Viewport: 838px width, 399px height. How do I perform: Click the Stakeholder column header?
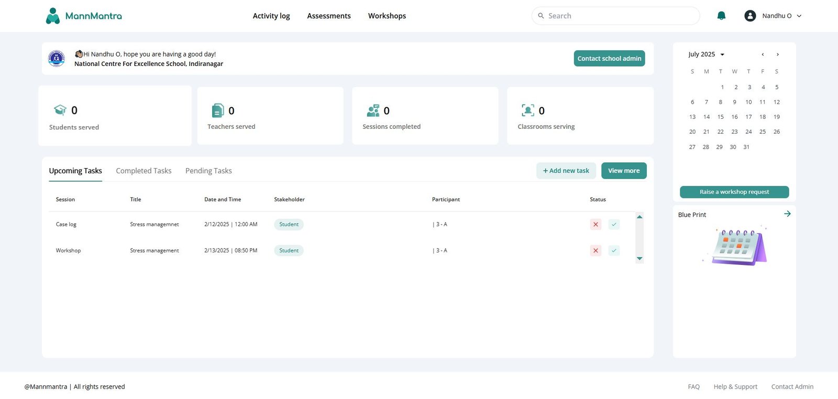[x=289, y=199]
